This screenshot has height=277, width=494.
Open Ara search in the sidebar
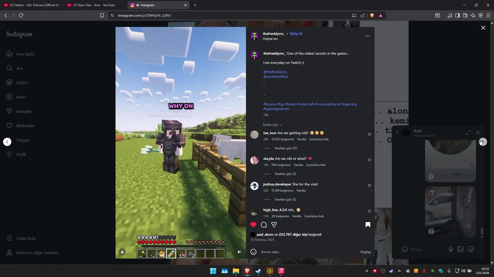click(x=15, y=68)
